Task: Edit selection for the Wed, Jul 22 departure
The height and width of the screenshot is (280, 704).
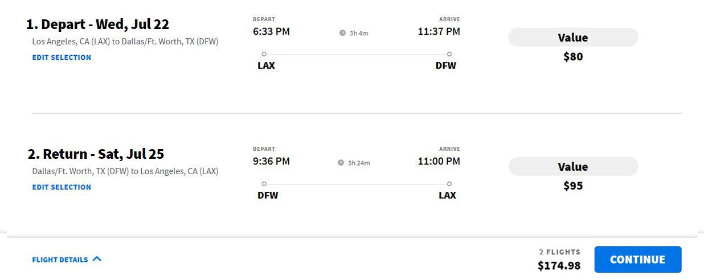Action: [62, 57]
